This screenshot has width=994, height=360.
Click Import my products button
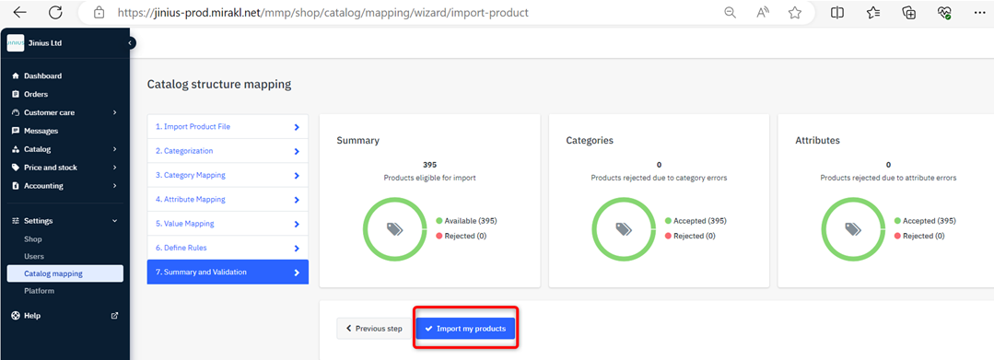pos(465,329)
